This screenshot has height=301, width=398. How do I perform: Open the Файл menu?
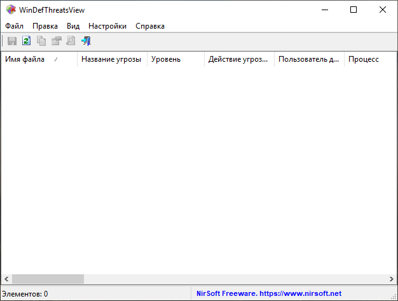14,26
